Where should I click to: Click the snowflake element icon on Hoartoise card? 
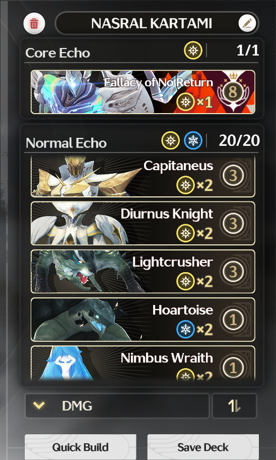tap(185, 329)
